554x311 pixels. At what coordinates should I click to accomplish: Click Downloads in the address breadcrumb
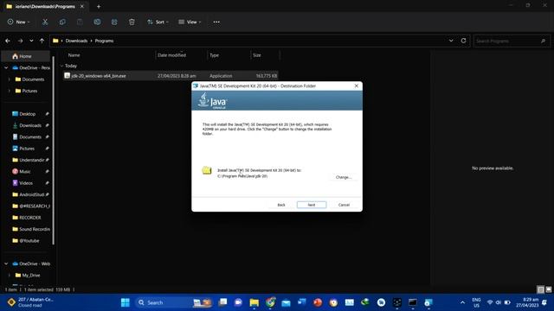click(x=76, y=41)
